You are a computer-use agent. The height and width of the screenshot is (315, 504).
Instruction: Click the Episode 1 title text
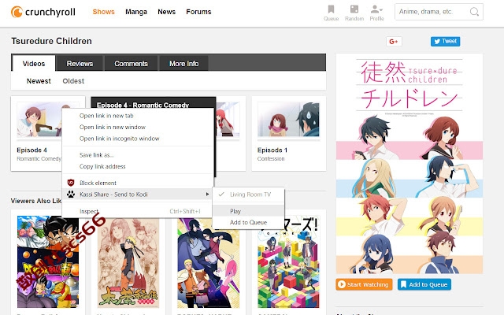[272, 150]
